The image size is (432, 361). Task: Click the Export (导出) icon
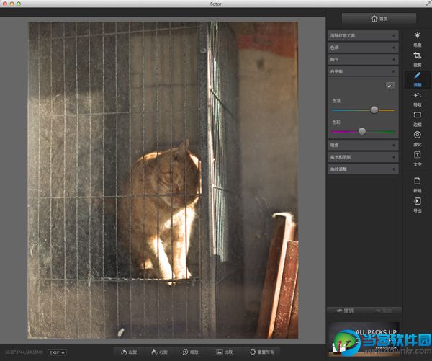[418, 203]
